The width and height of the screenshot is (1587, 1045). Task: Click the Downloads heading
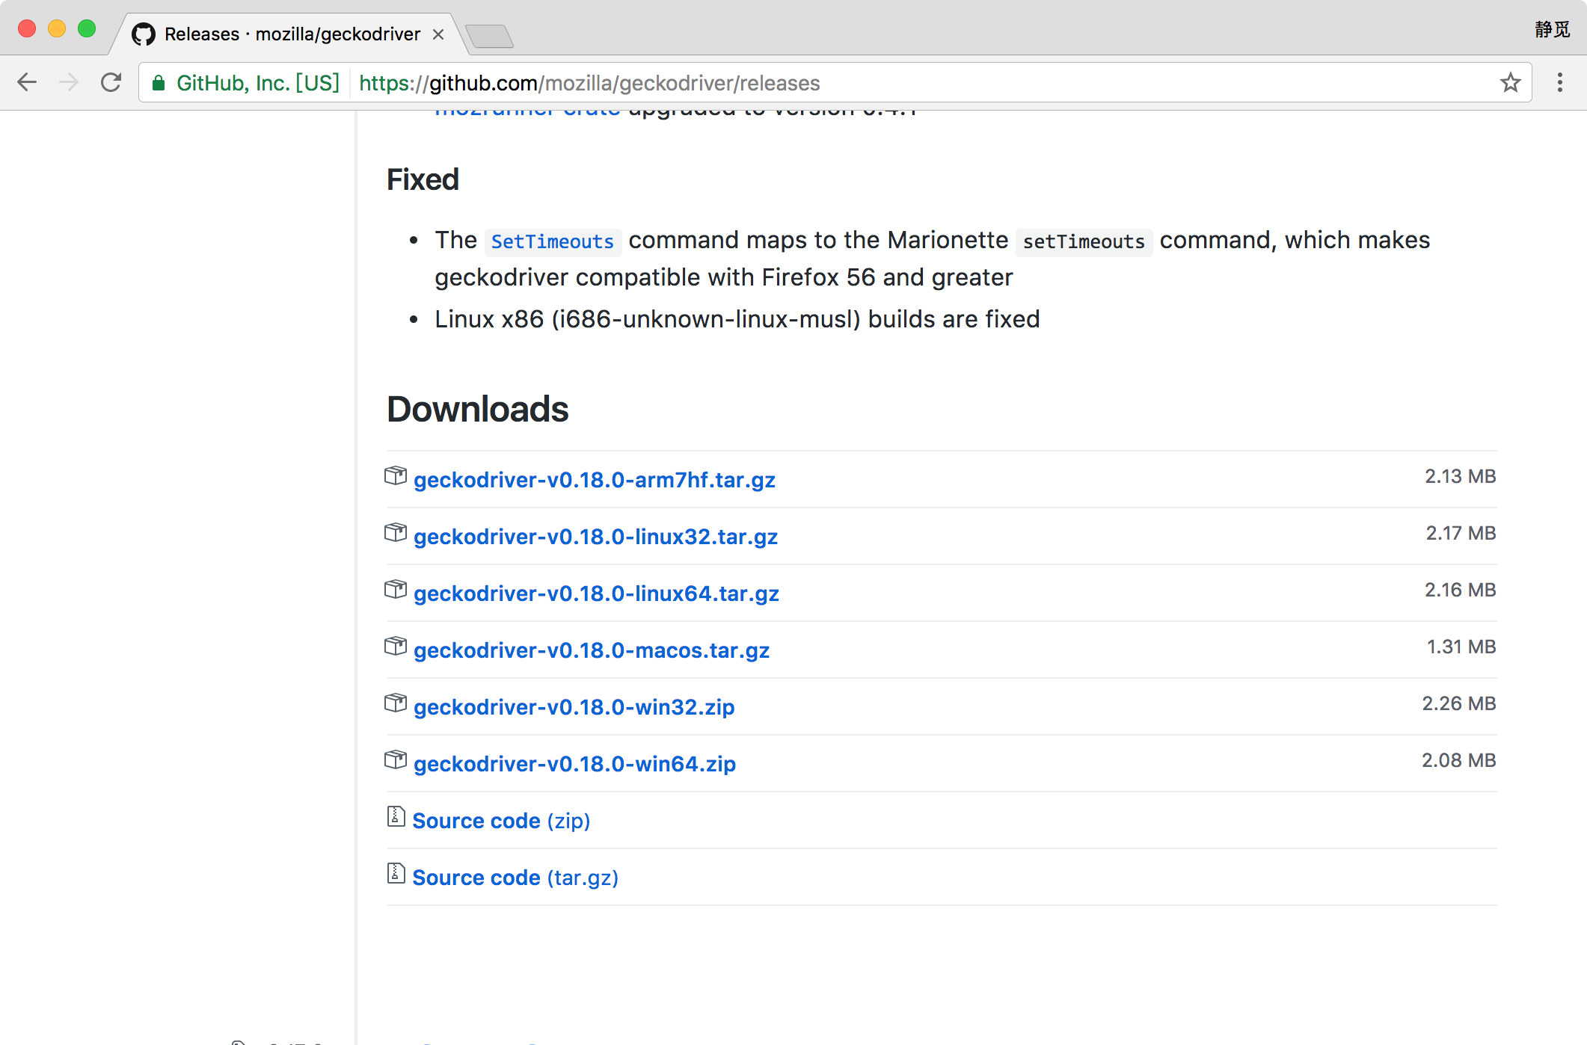(478, 409)
